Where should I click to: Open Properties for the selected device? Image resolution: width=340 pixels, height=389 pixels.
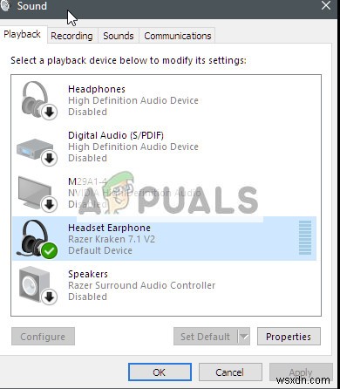289,337
